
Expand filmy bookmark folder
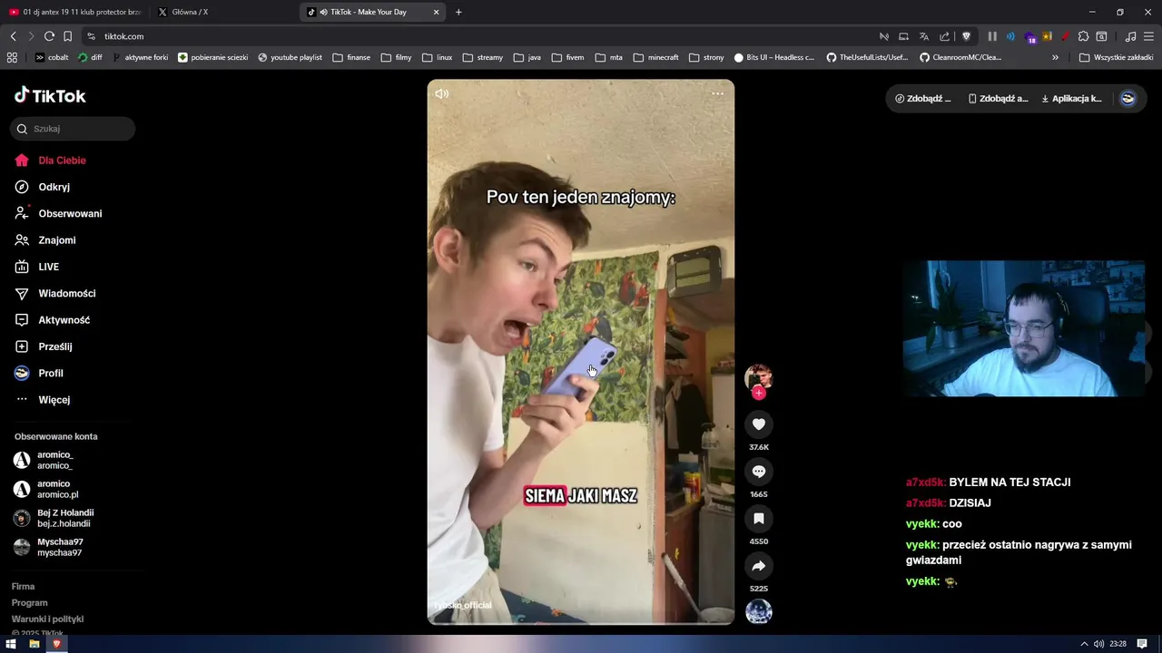coord(397,57)
